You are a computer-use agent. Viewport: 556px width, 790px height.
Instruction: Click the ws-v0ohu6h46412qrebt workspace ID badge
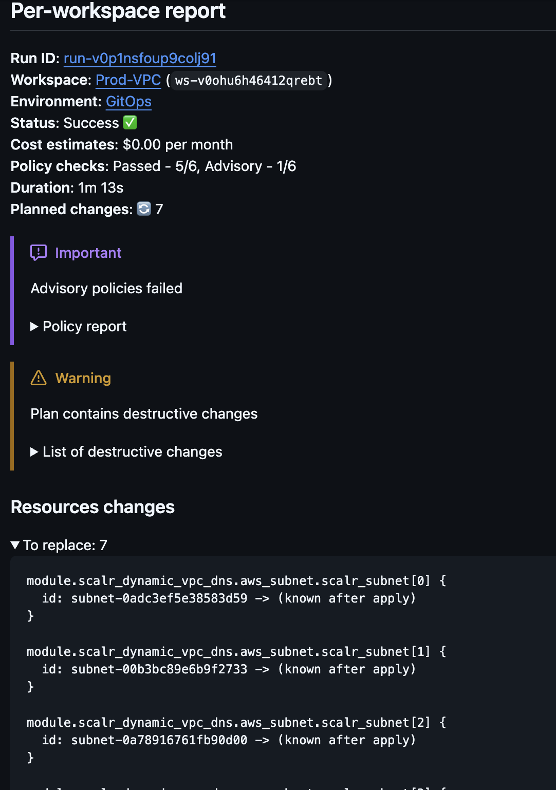click(x=249, y=81)
